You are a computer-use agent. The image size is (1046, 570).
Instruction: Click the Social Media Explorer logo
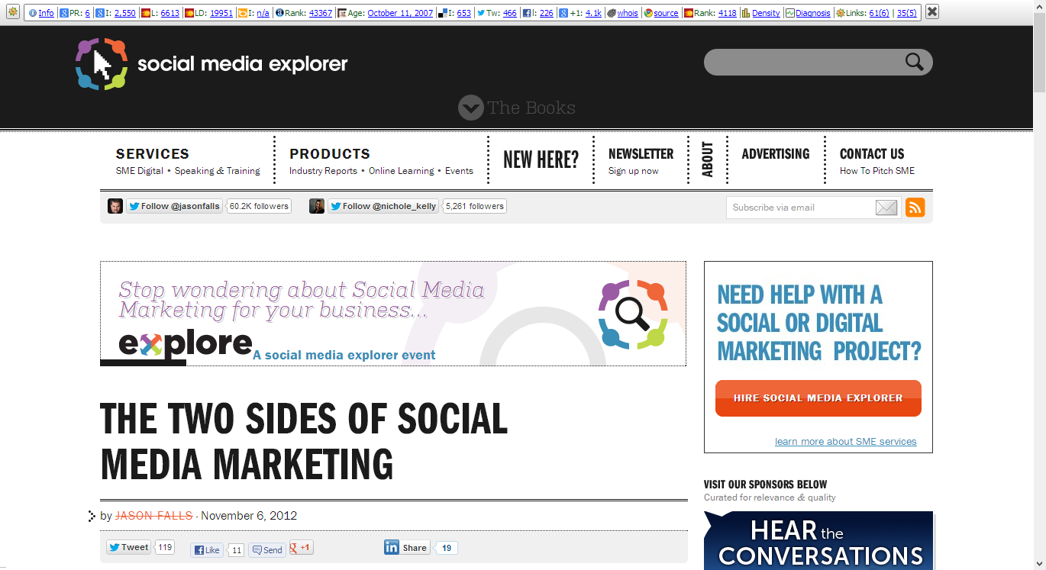(211, 64)
